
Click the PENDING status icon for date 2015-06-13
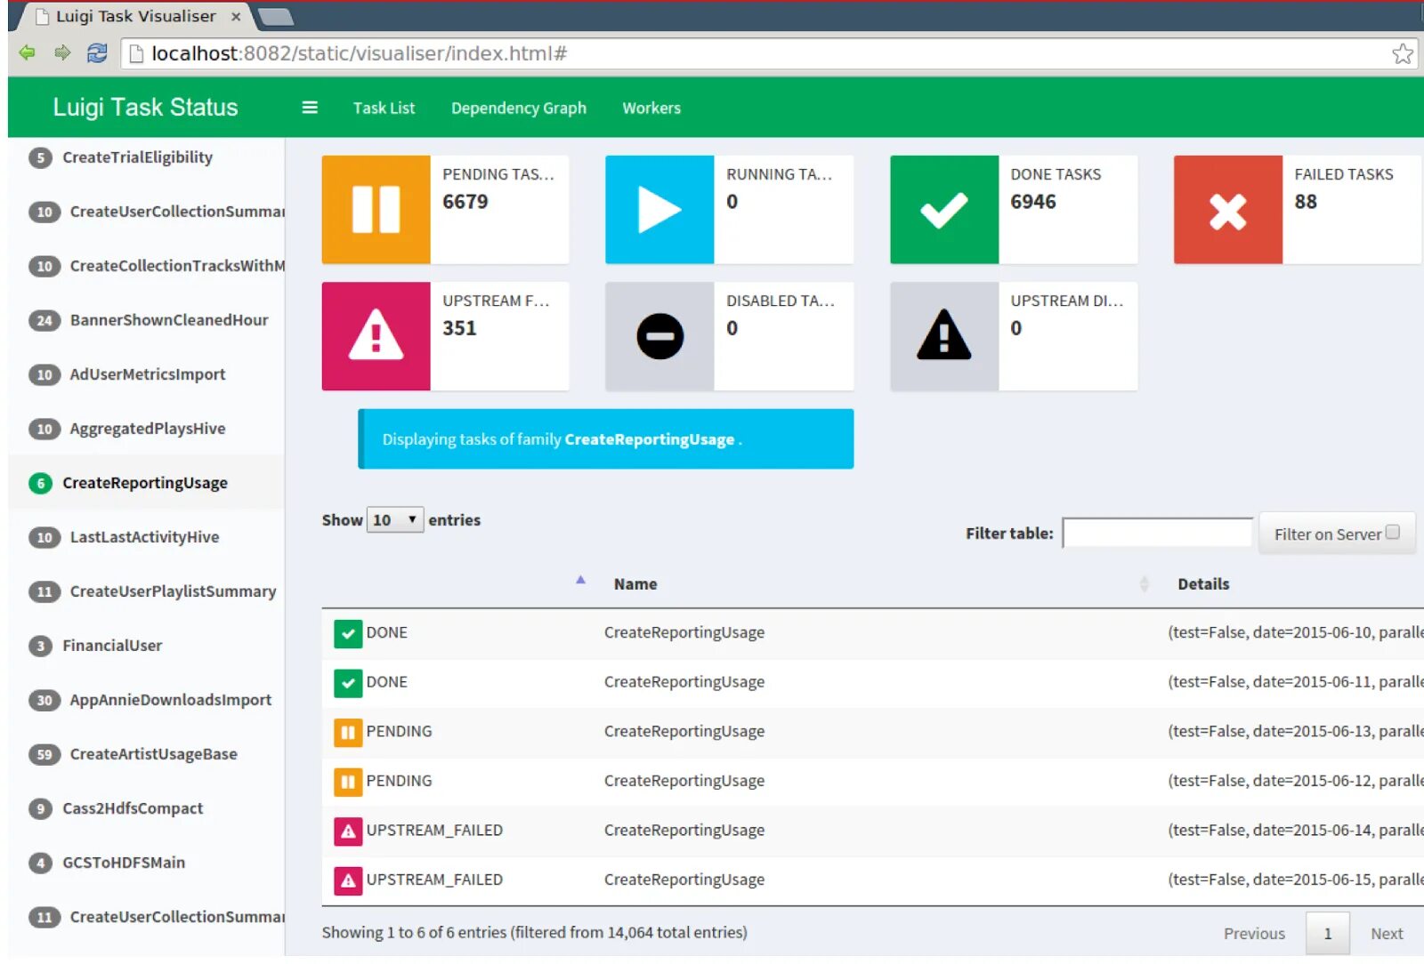(348, 732)
